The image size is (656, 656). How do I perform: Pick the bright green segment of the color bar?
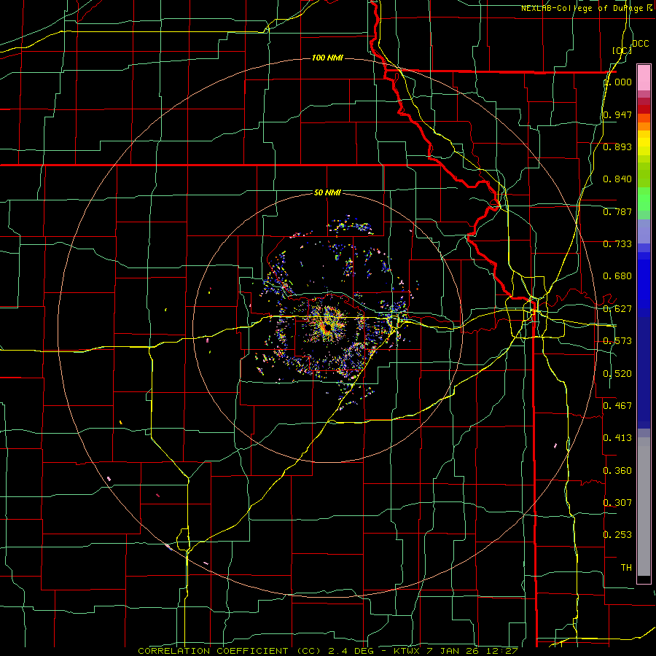(x=644, y=199)
